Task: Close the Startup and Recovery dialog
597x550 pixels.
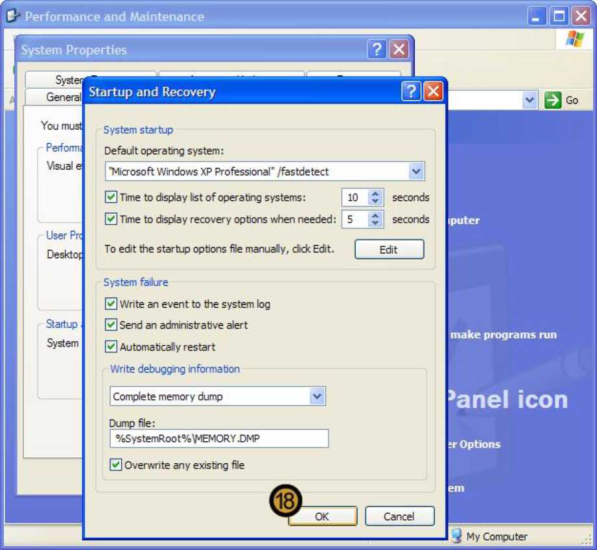Action: click(433, 91)
